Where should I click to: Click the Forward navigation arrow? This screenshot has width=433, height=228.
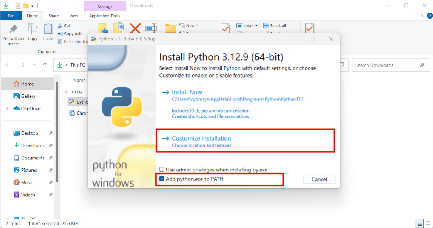point(22,65)
